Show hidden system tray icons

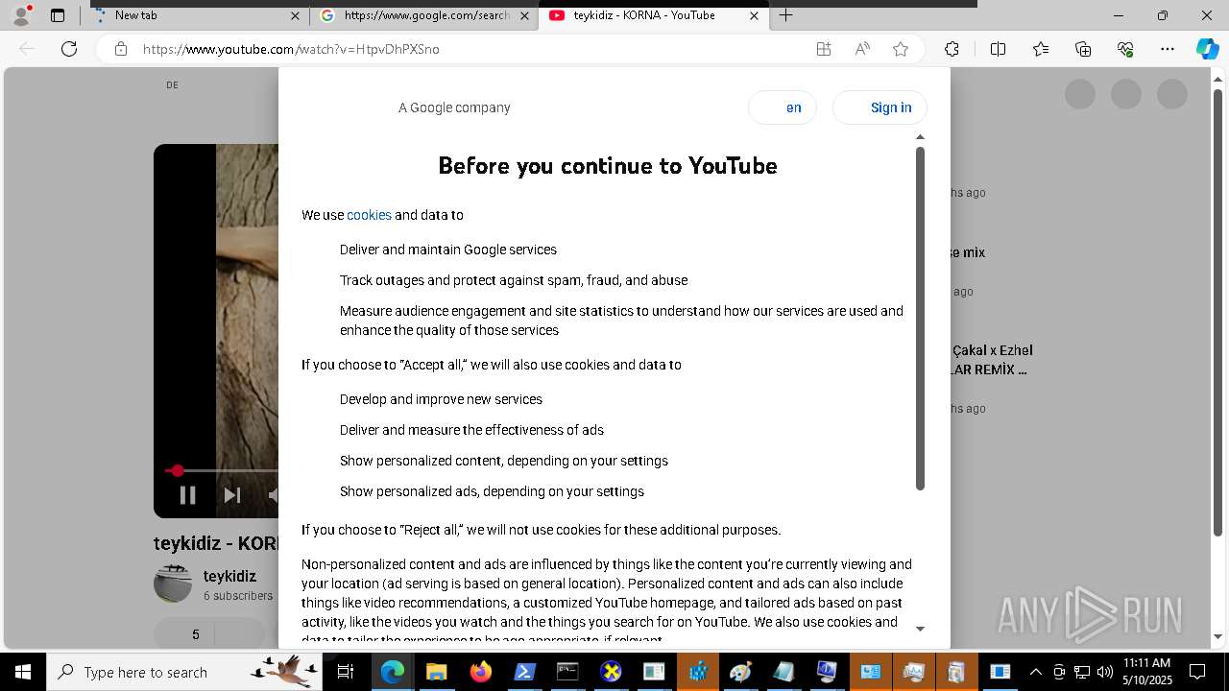(1035, 672)
